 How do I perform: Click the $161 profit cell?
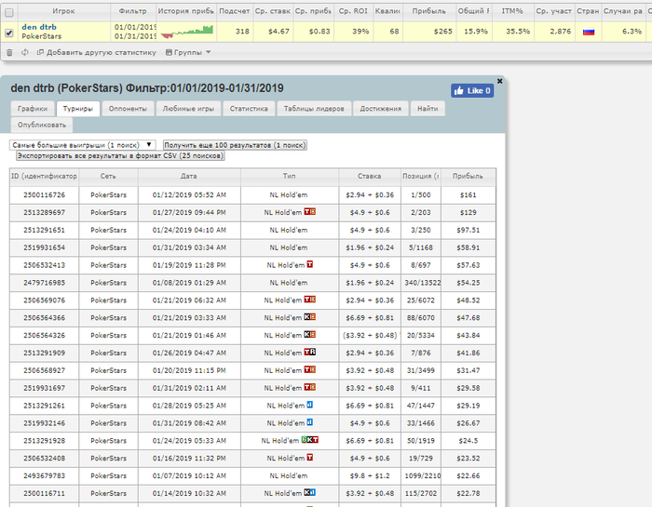(x=469, y=194)
